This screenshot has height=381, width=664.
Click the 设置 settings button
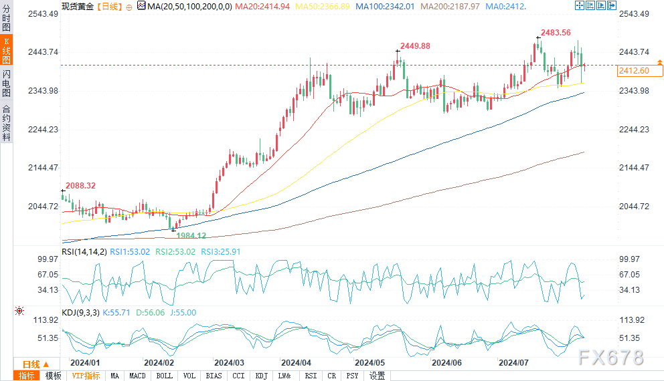(x=378, y=376)
